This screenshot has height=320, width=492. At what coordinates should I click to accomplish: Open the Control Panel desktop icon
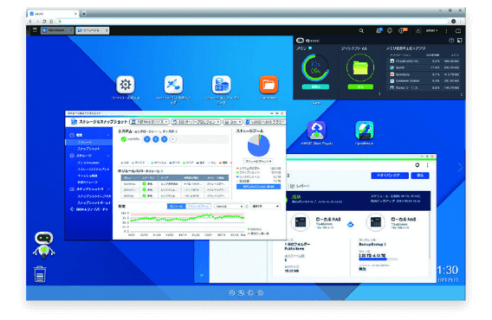tap(126, 85)
